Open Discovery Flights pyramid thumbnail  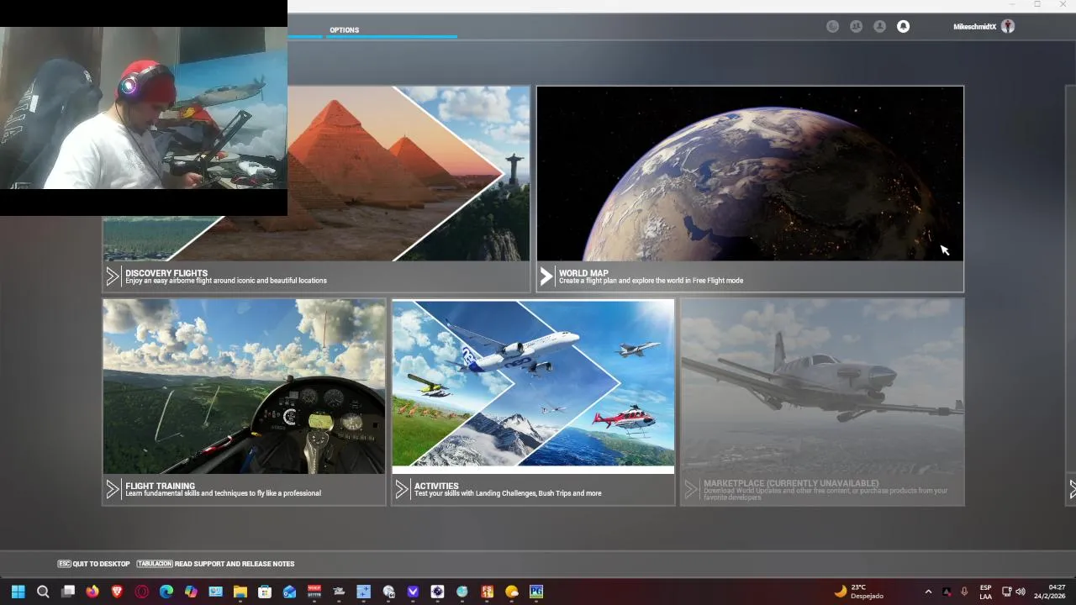[x=409, y=173]
